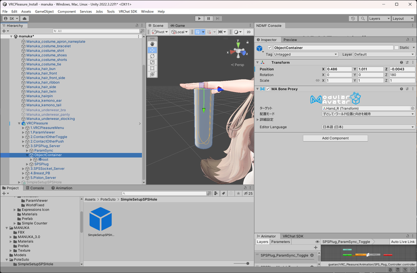Open Pivot handle position dropdown
The width and height of the screenshot is (417, 273).
160,32
